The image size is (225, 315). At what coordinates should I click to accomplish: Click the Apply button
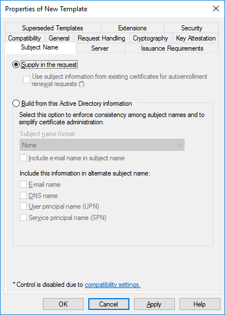tap(154, 304)
